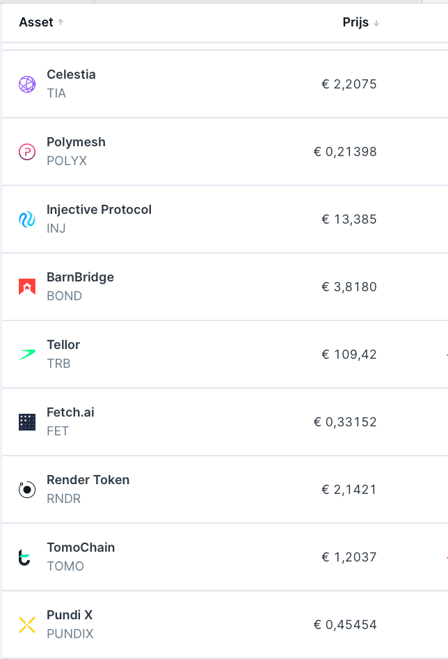This screenshot has width=448, height=659.
Task: Click the Render Token circular icon
Action: [26, 489]
